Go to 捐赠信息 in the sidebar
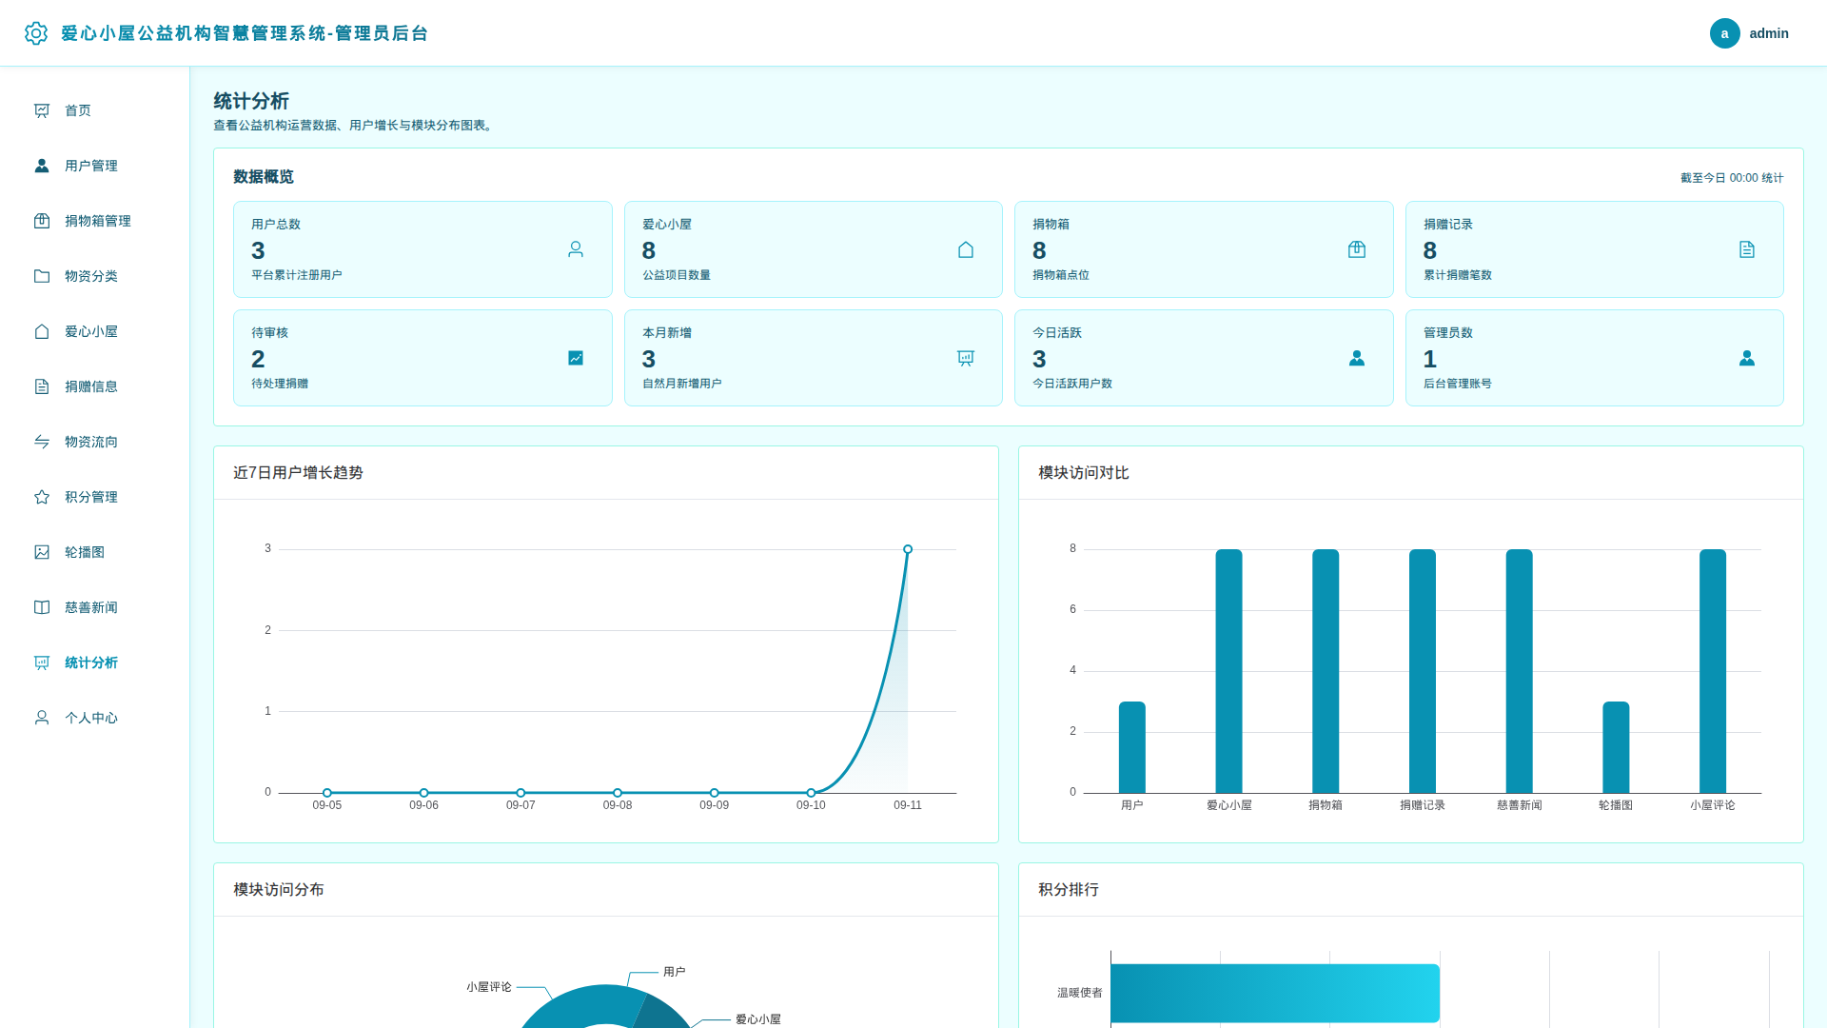The height and width of the screenshot is (1028, 1827). coord(95,386)
